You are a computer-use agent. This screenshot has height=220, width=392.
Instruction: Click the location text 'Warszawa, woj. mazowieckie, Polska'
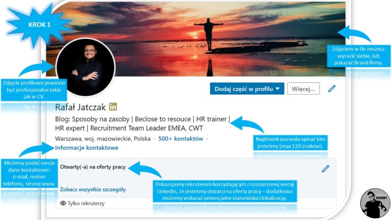click(103, 139)
